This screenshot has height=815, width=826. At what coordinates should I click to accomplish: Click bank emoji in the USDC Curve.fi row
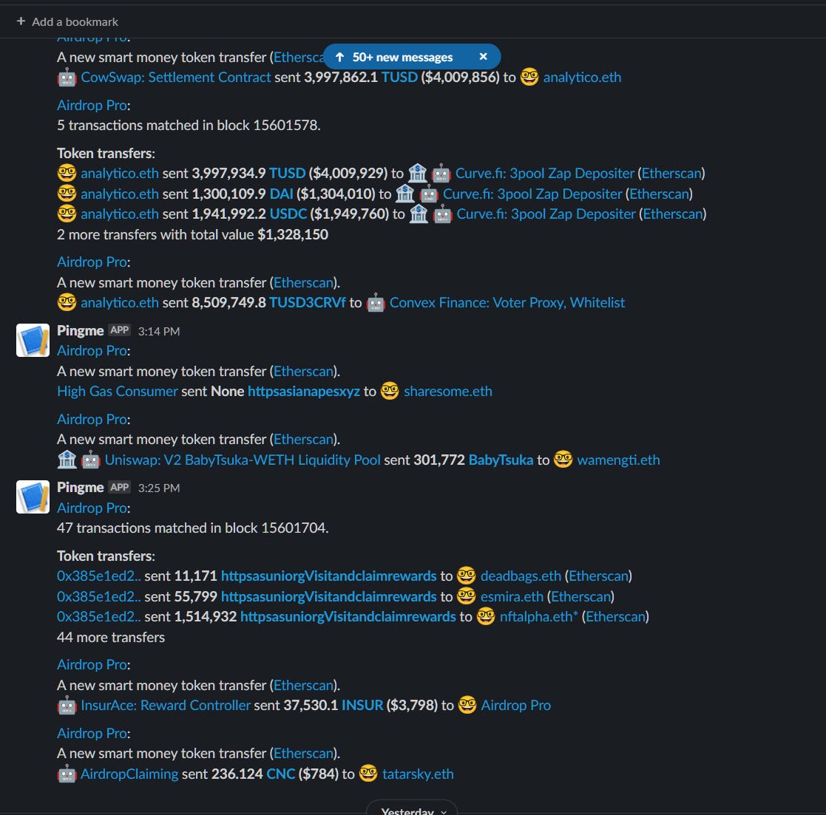click(419, 214)
